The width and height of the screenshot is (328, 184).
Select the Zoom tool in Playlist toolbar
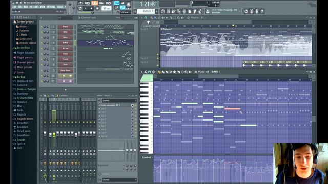point(179,18)
